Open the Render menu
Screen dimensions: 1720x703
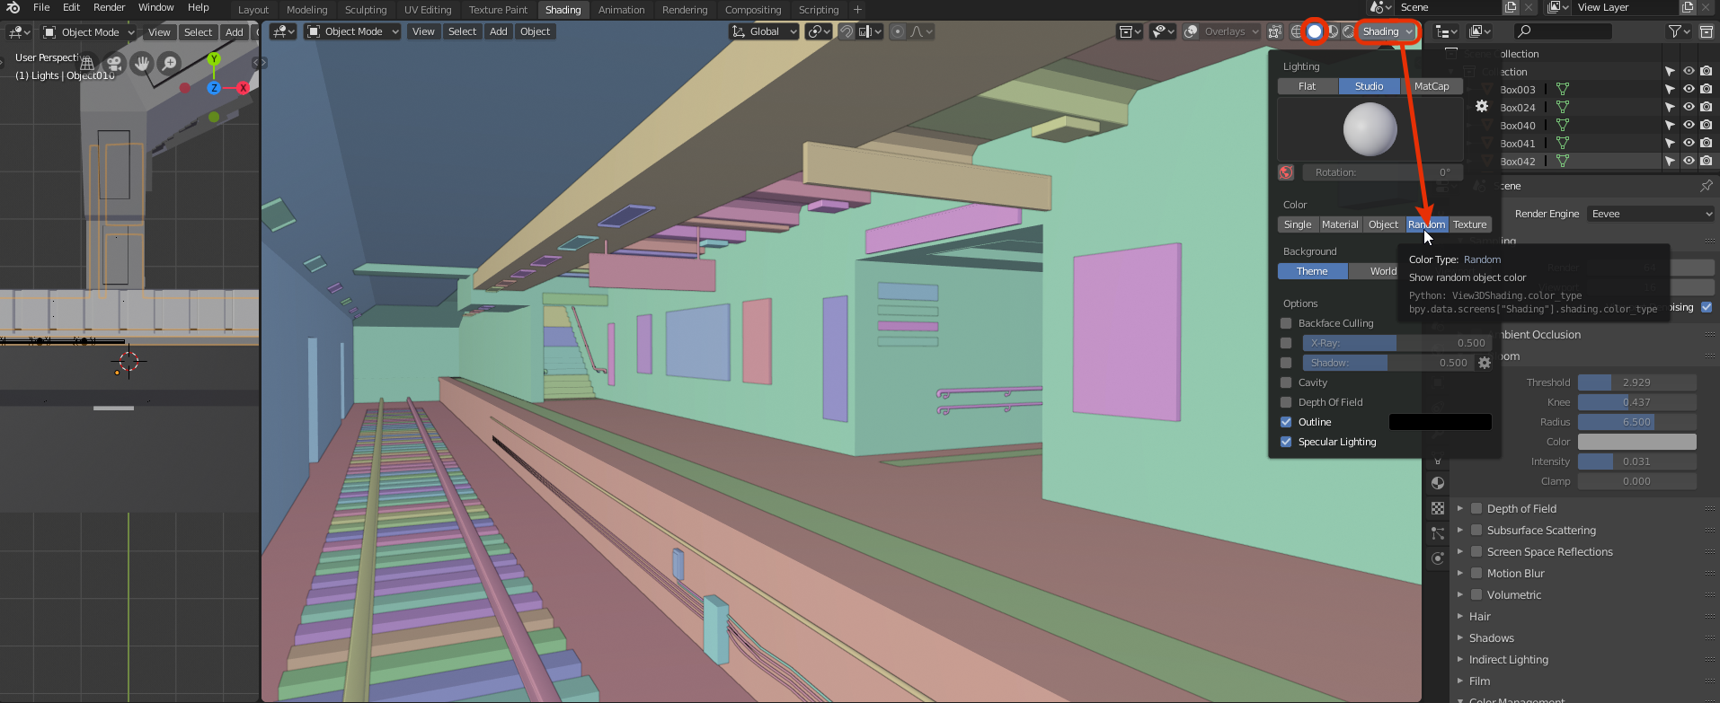109,7
